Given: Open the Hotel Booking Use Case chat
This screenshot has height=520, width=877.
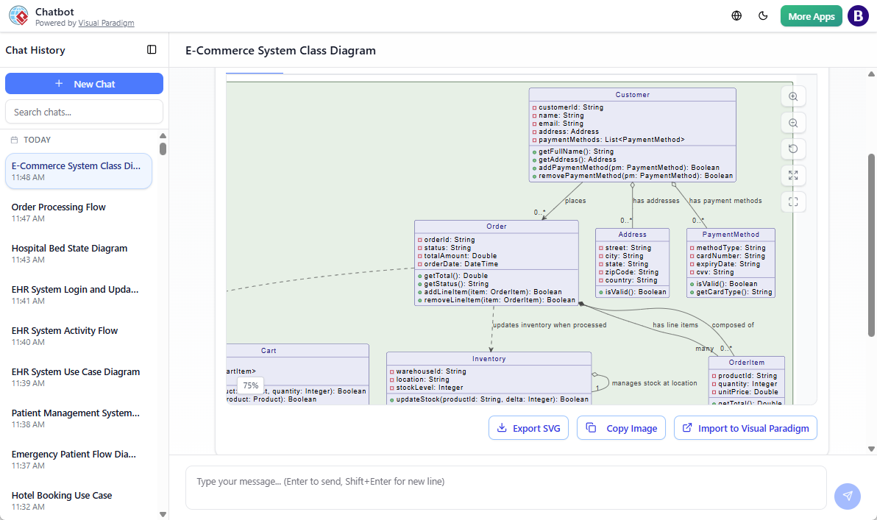Looking at the screenshot, I should tap(79, 500).
